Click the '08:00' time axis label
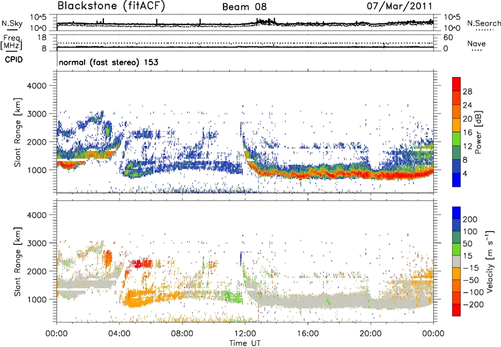The image size is (501, 347). (x=182, y=334)
